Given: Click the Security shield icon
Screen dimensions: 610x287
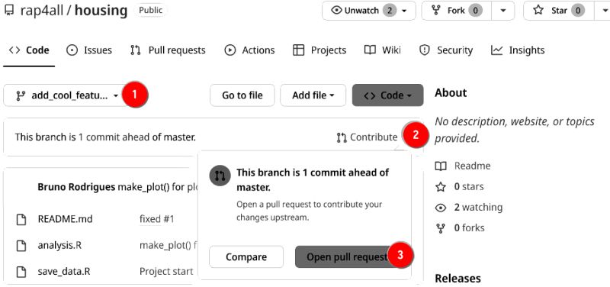Looking at the screenshot, I should click(425, 50).
